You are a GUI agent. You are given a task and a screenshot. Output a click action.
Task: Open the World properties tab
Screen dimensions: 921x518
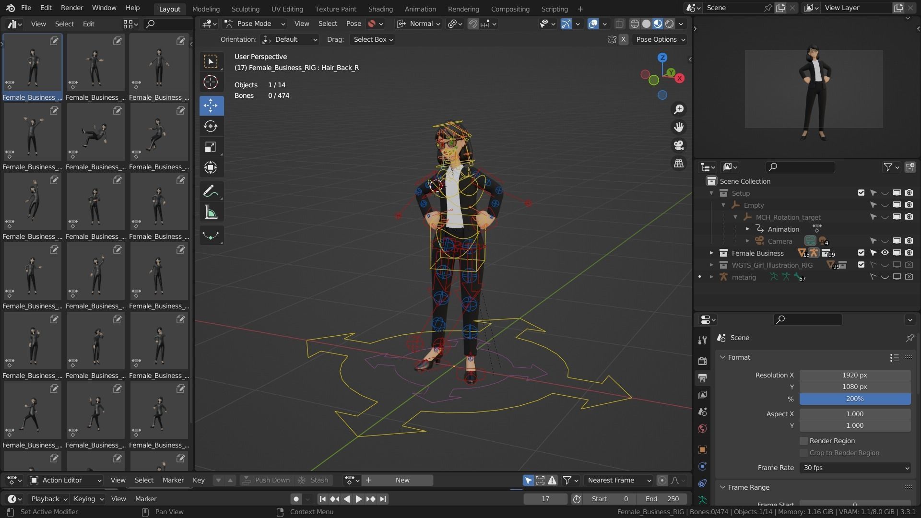703,428
